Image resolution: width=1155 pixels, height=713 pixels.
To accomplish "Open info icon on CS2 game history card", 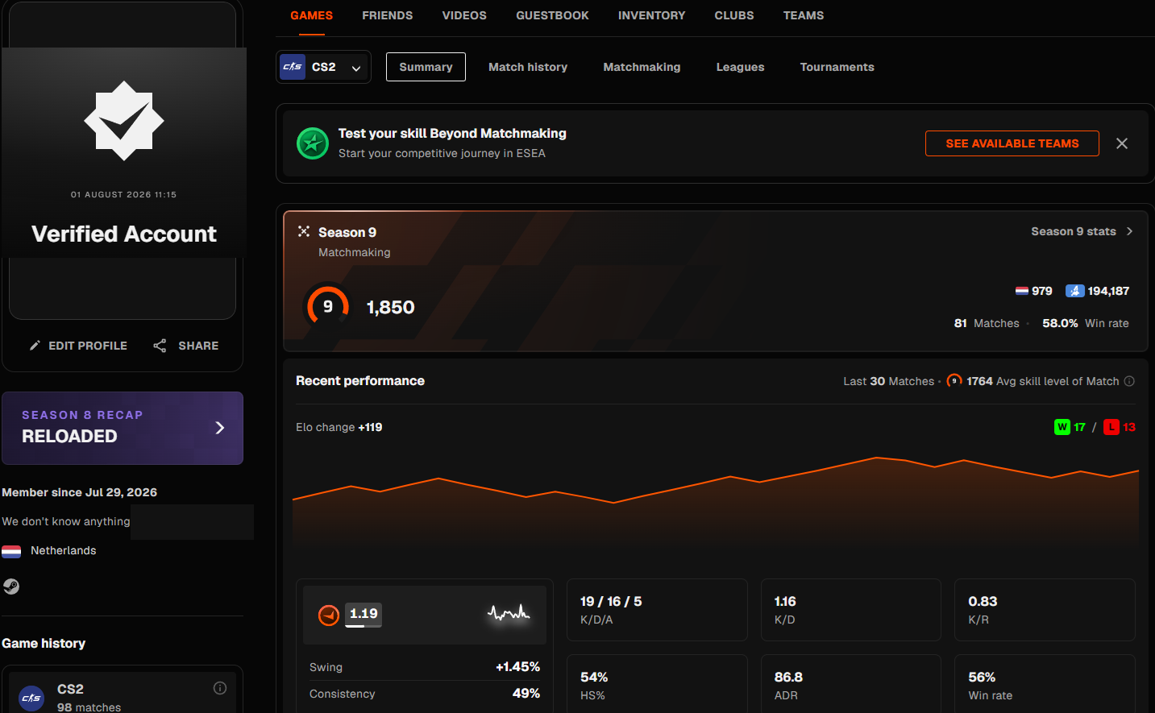I will tap(220, 688).
